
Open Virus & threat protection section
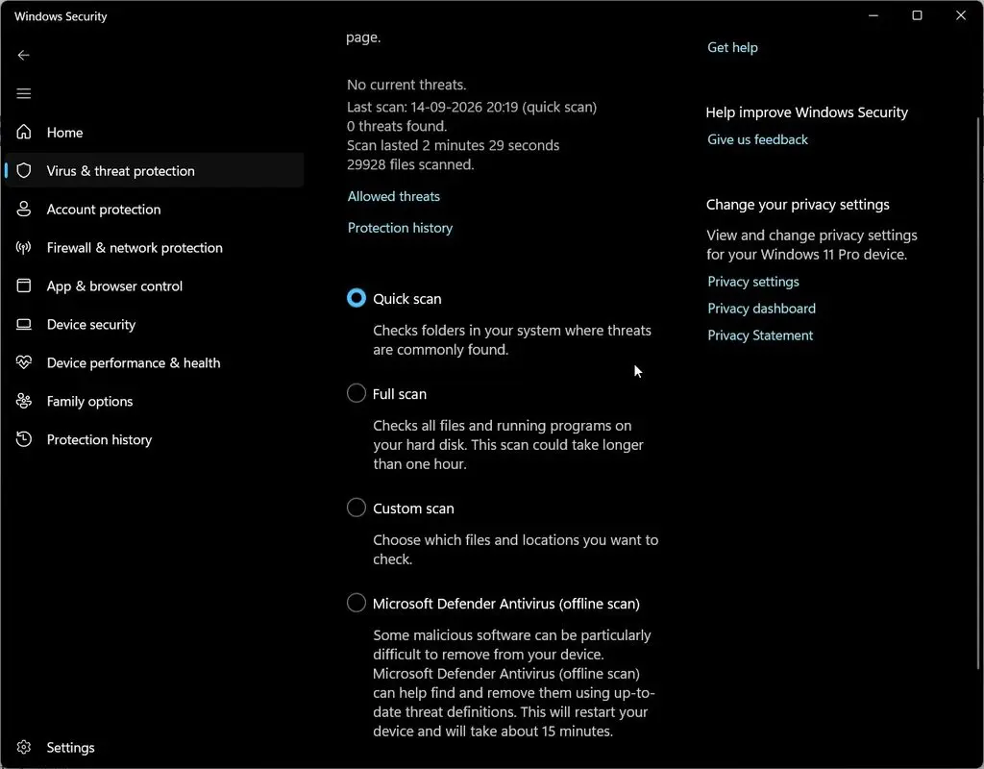tap(154, 171)
